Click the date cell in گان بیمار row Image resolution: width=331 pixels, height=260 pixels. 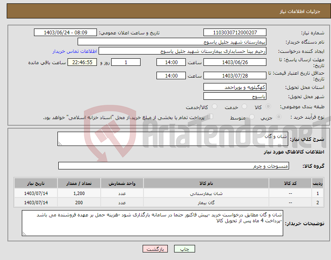coord(36,203)
